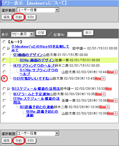
Task: Click the 未 unread icon on article (6)
Action: (x=104, y=94)
